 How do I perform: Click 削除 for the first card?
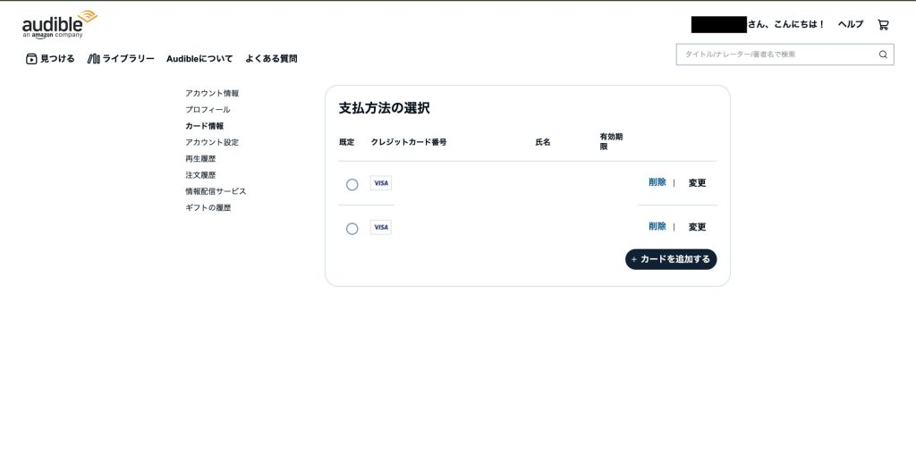(x=657, y=182)
